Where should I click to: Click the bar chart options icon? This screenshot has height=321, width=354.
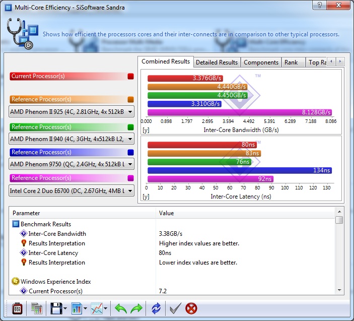pos(77,308)
